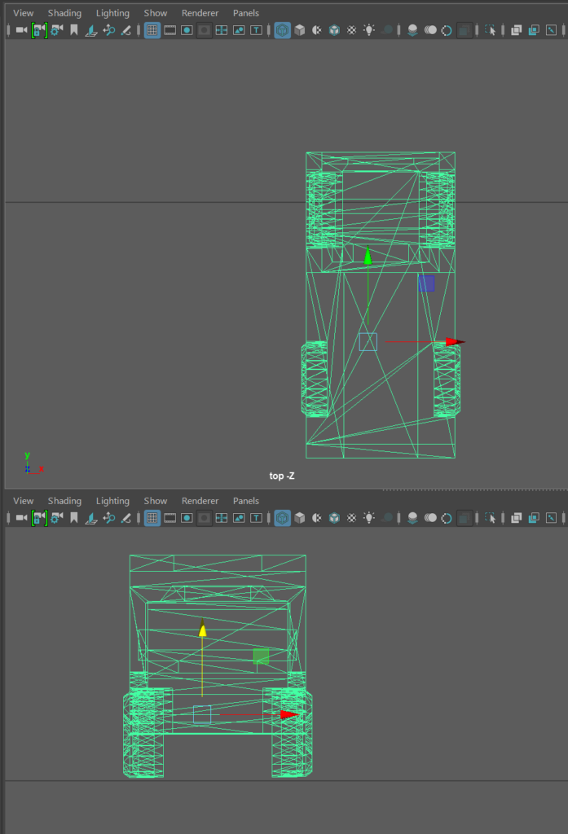Screen dimensions: 568x834
Task: Open Show menu in top panel
Action: point(156,13)
